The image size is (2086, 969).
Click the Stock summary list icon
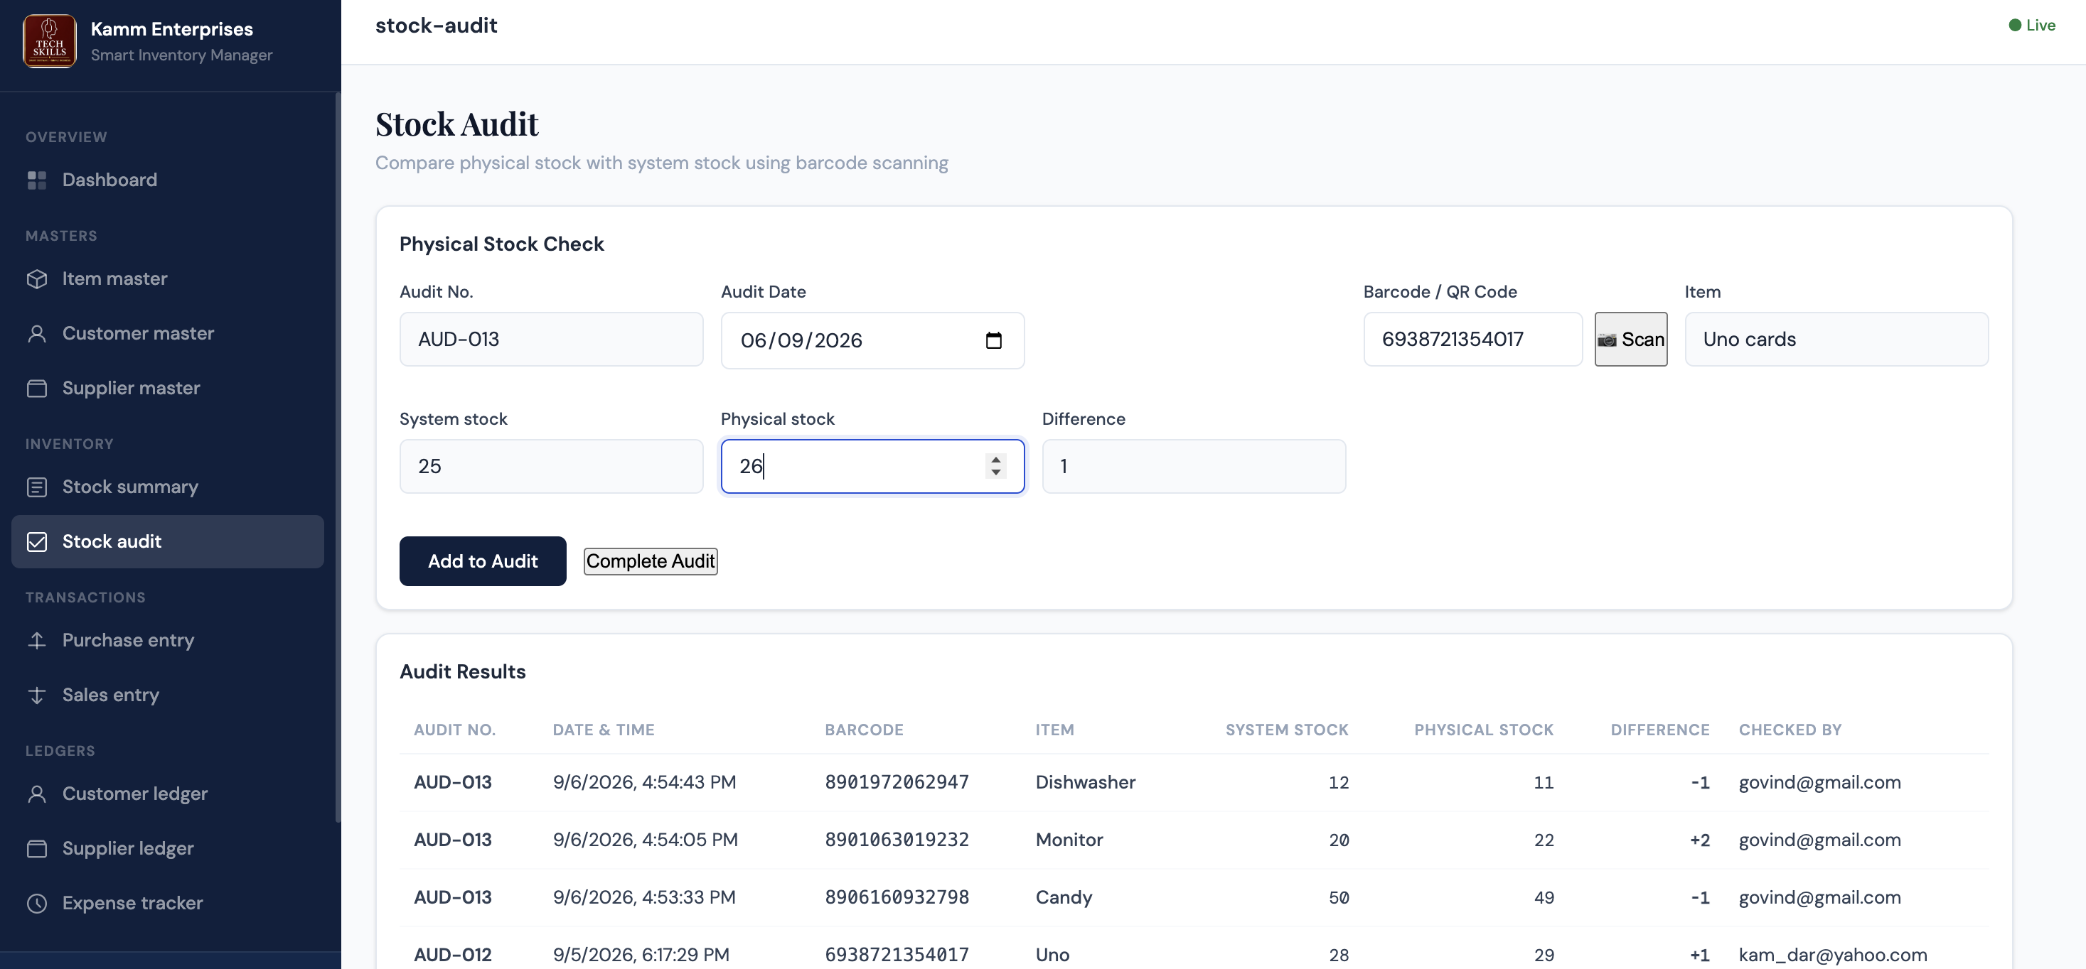click(36, 487)
